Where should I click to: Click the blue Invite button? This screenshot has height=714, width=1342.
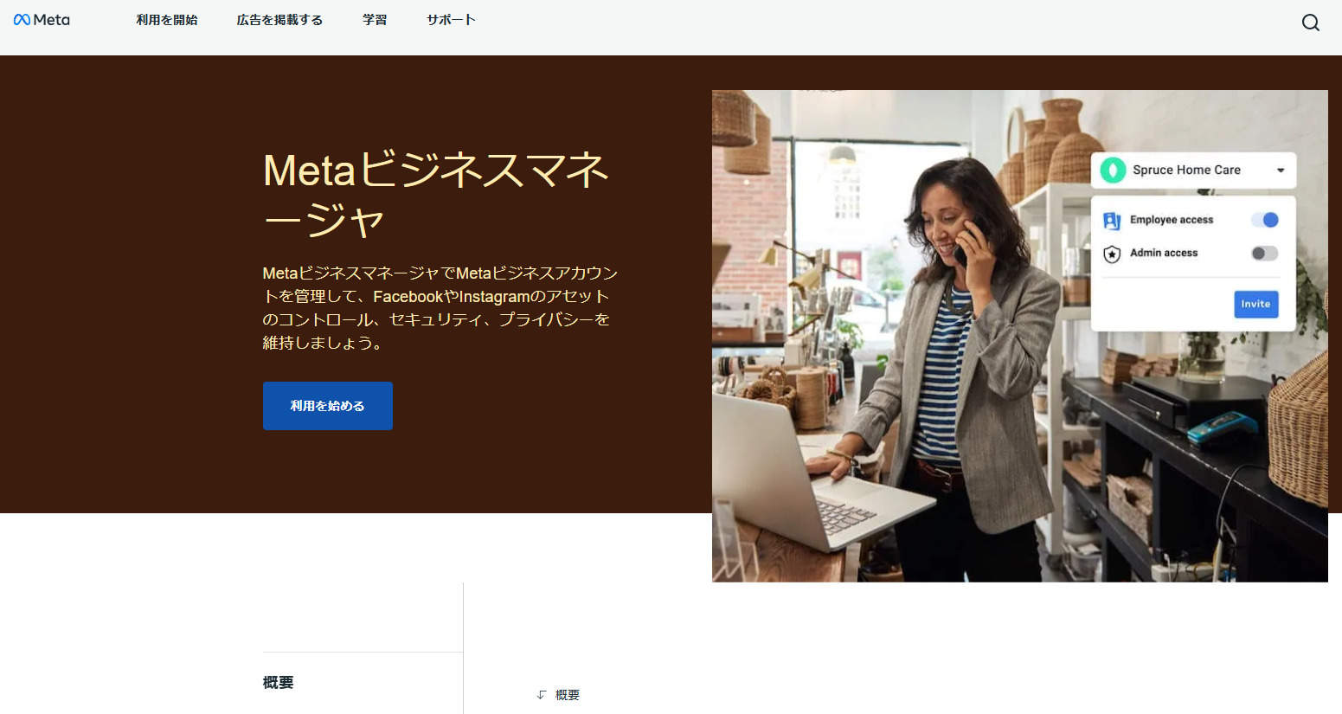1255,304
